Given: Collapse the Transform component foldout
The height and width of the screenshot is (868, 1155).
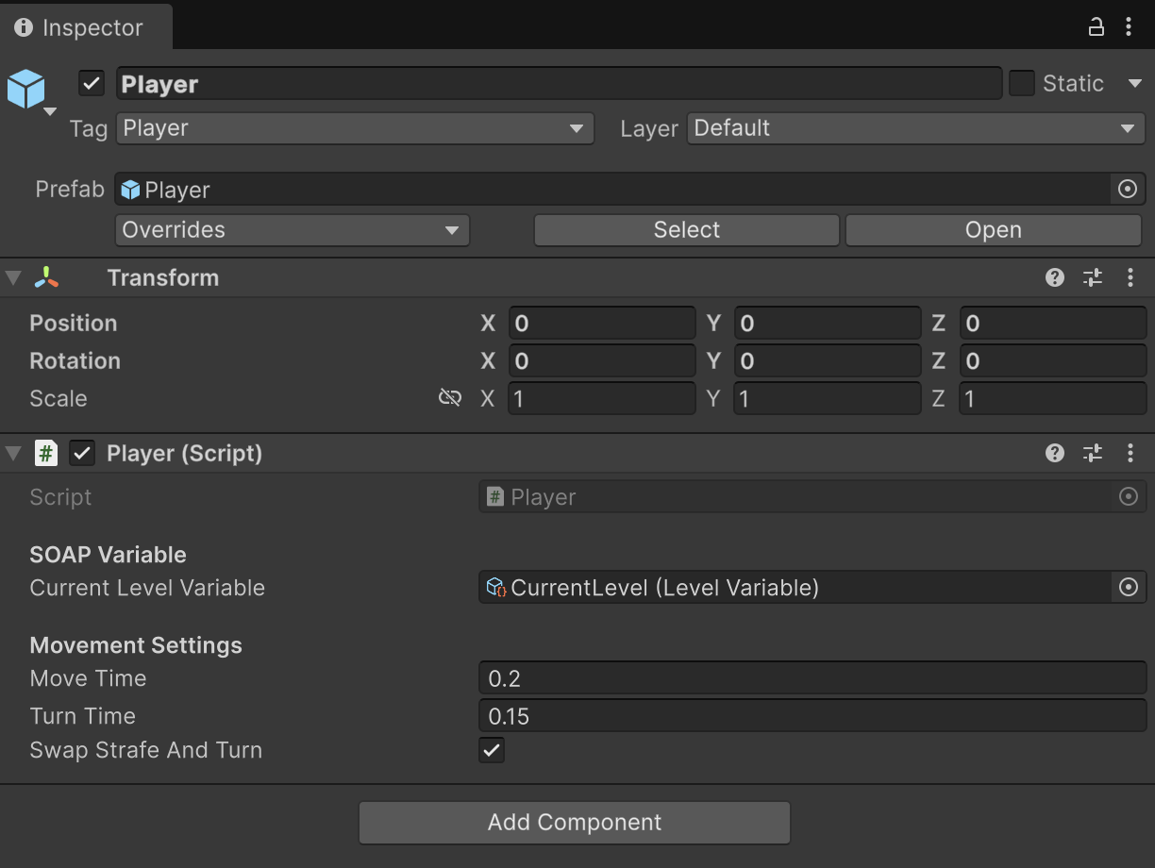Looking at the screenshot, I should point(13,277).
